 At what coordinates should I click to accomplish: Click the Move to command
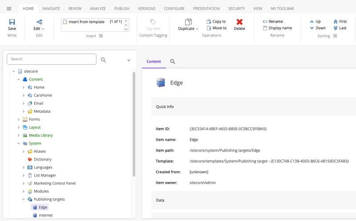(x=217, y=28)
